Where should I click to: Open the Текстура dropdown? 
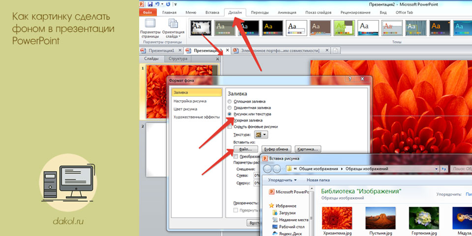pos(261,135)
